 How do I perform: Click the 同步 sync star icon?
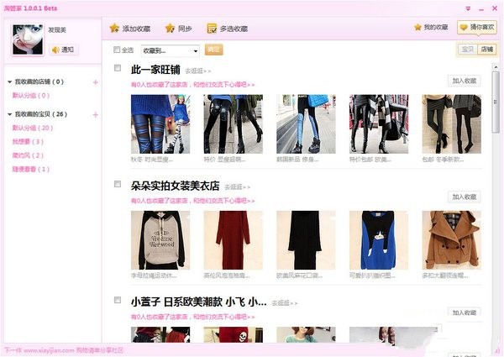(170, 29)
